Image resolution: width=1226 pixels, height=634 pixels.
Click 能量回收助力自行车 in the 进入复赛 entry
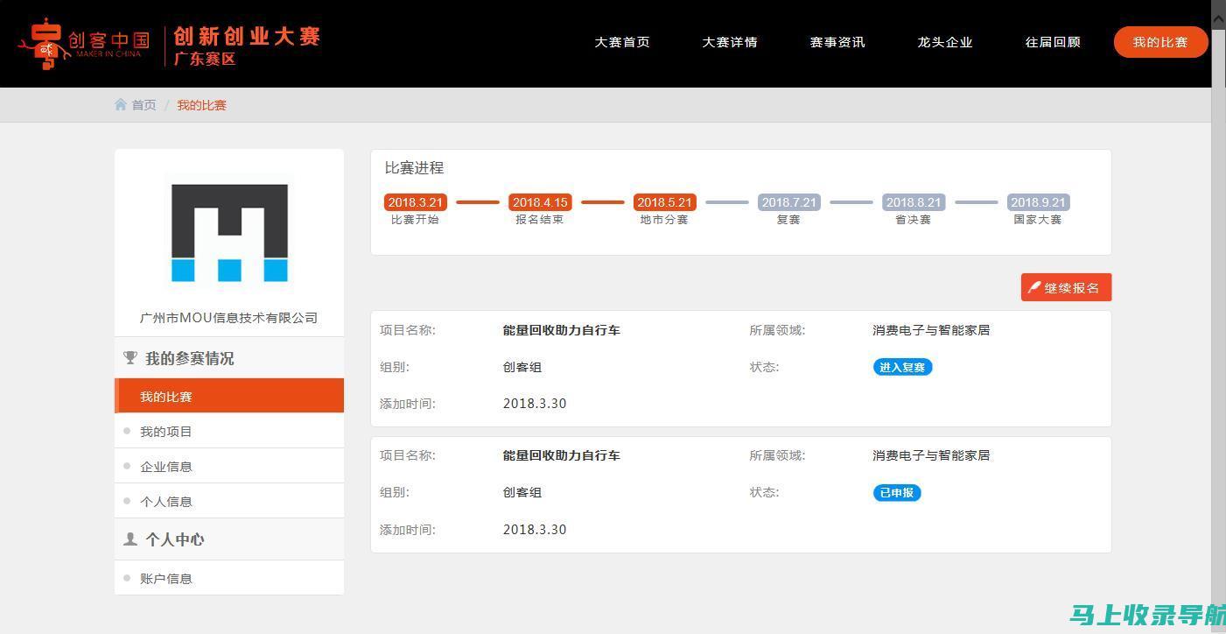click(561, 330)
